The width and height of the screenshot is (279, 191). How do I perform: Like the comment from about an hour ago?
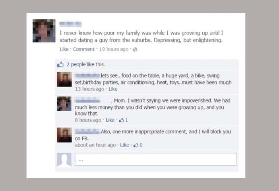click(124, 145)
